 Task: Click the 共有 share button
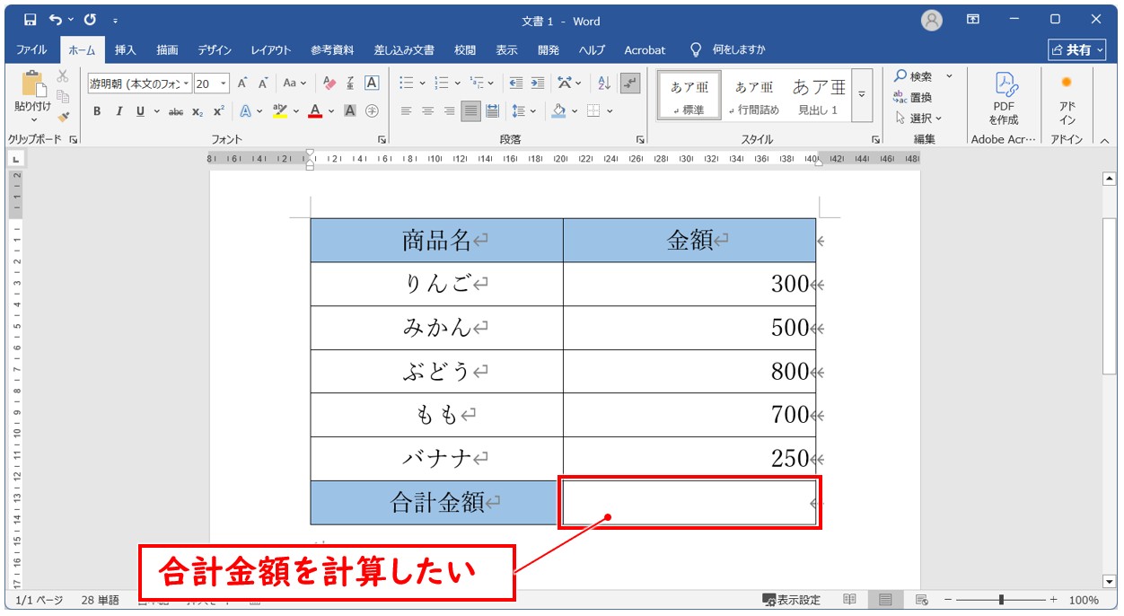pos(1076,50)
